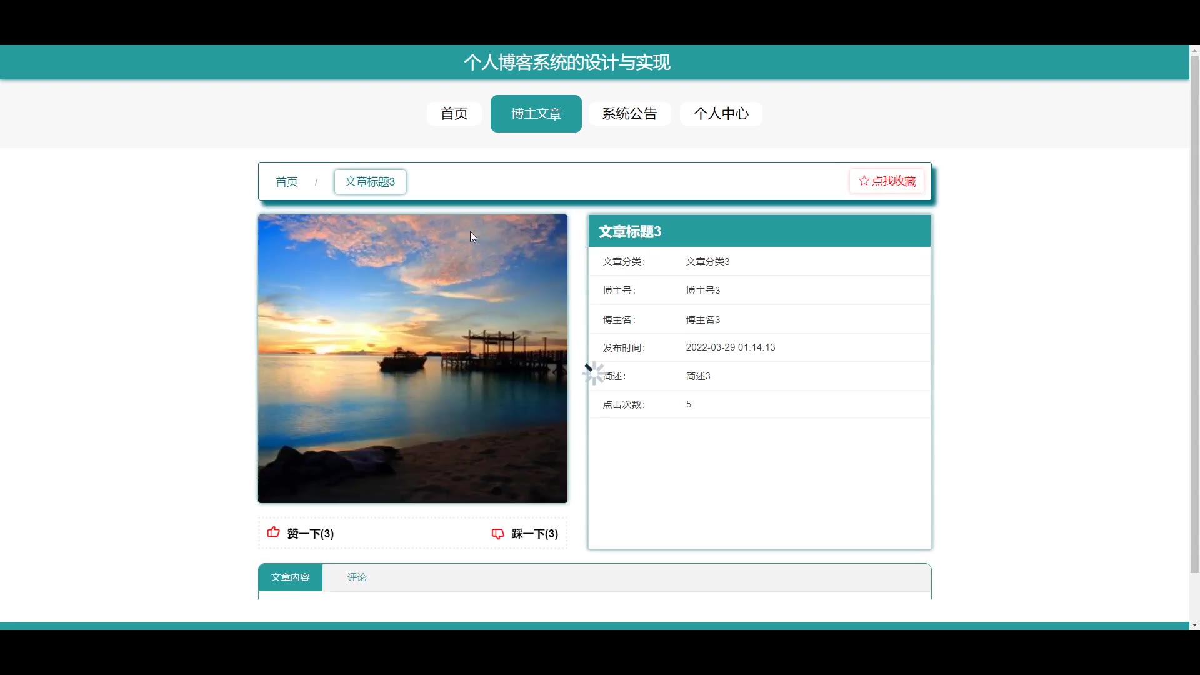Select the 博主文章 navigation tab
This screenshot has width=1200, height=675.
tap(536, 114)
